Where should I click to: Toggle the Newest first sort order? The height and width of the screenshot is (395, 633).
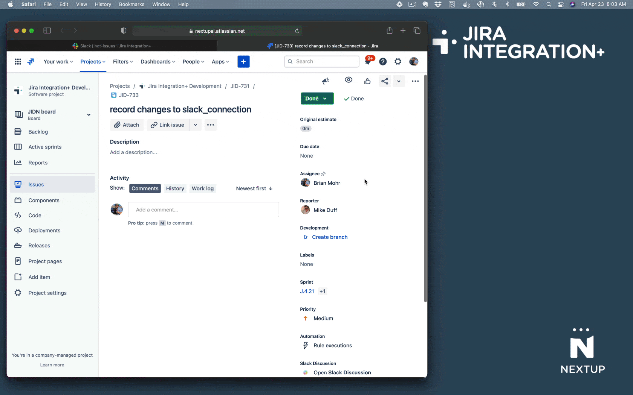click(254, 188)
